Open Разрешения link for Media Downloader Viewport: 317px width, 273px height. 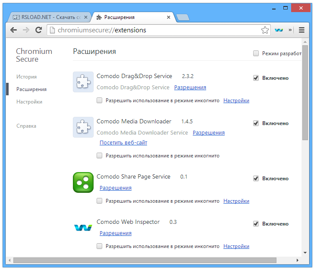pyautogui.click(x=209, y=133)
